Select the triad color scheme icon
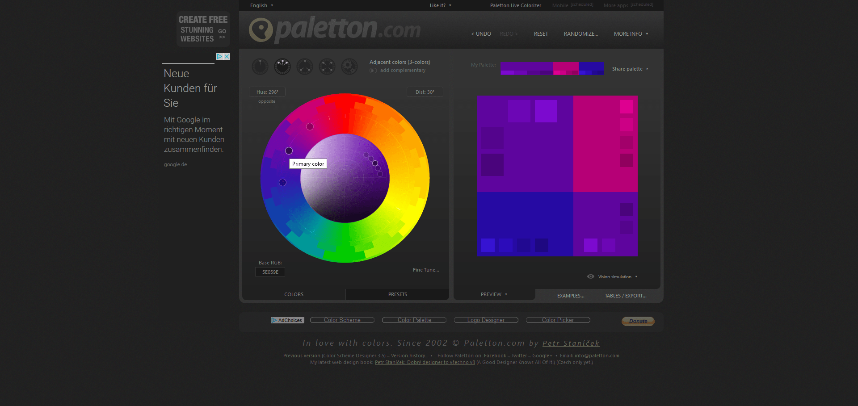The width and height of the screenshot is (858, 406). [x=305, y=67]
